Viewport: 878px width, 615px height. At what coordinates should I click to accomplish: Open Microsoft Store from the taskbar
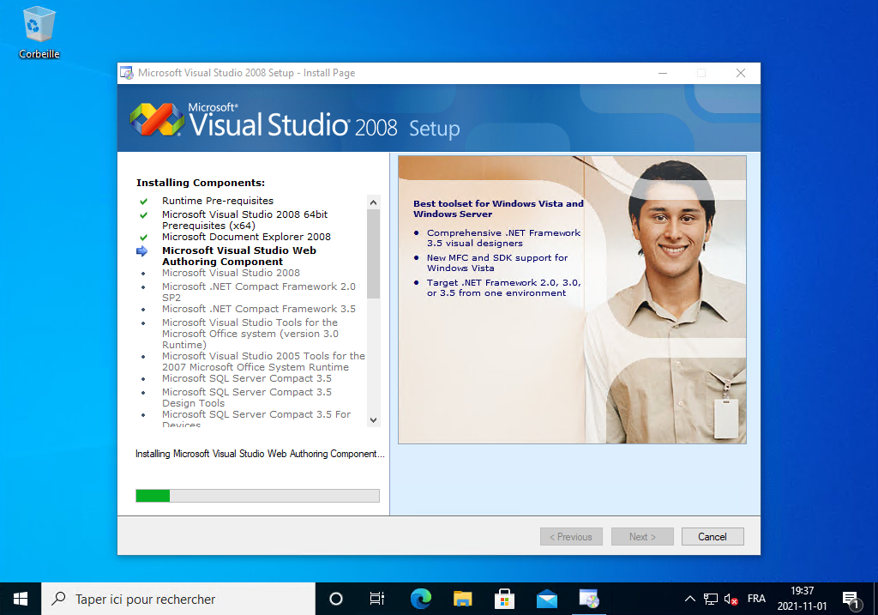pyautogui.click(x=504, y=599)
